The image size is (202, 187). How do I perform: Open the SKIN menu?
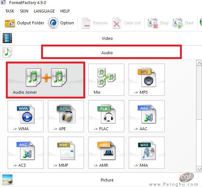point(24,11)
